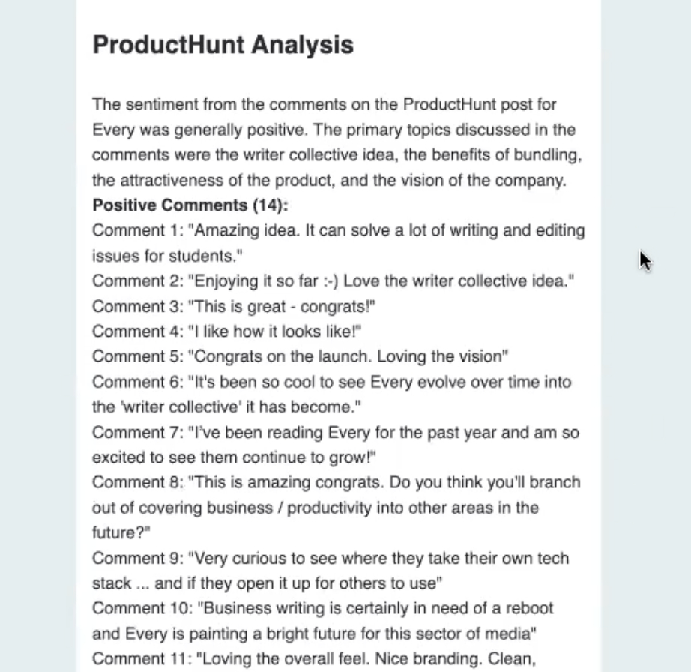Click the bold Positive Comments (14) label

190,205
